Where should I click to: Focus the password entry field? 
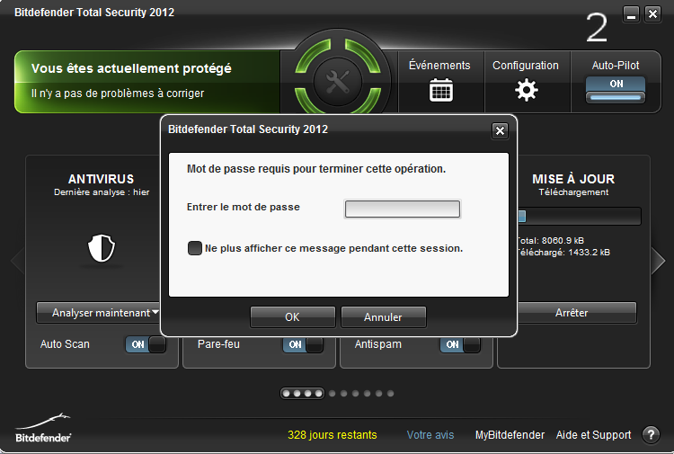(403, 209)
